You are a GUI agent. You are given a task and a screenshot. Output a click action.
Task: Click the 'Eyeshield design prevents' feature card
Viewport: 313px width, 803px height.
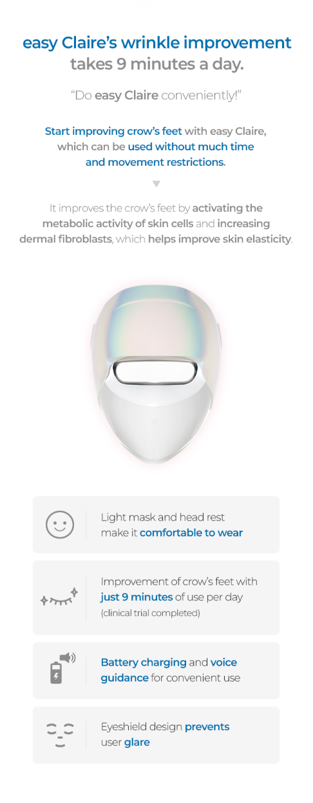pos(156,735)
